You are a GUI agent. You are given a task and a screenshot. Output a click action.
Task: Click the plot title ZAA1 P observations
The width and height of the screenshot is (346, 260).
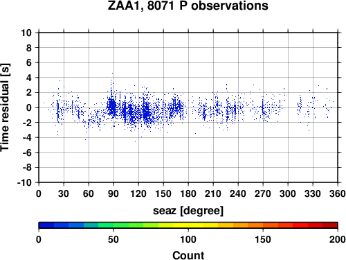coord(188,6)
